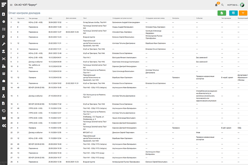Click the Пост column header
Screen dimensions: 248x165
[85, 18]
